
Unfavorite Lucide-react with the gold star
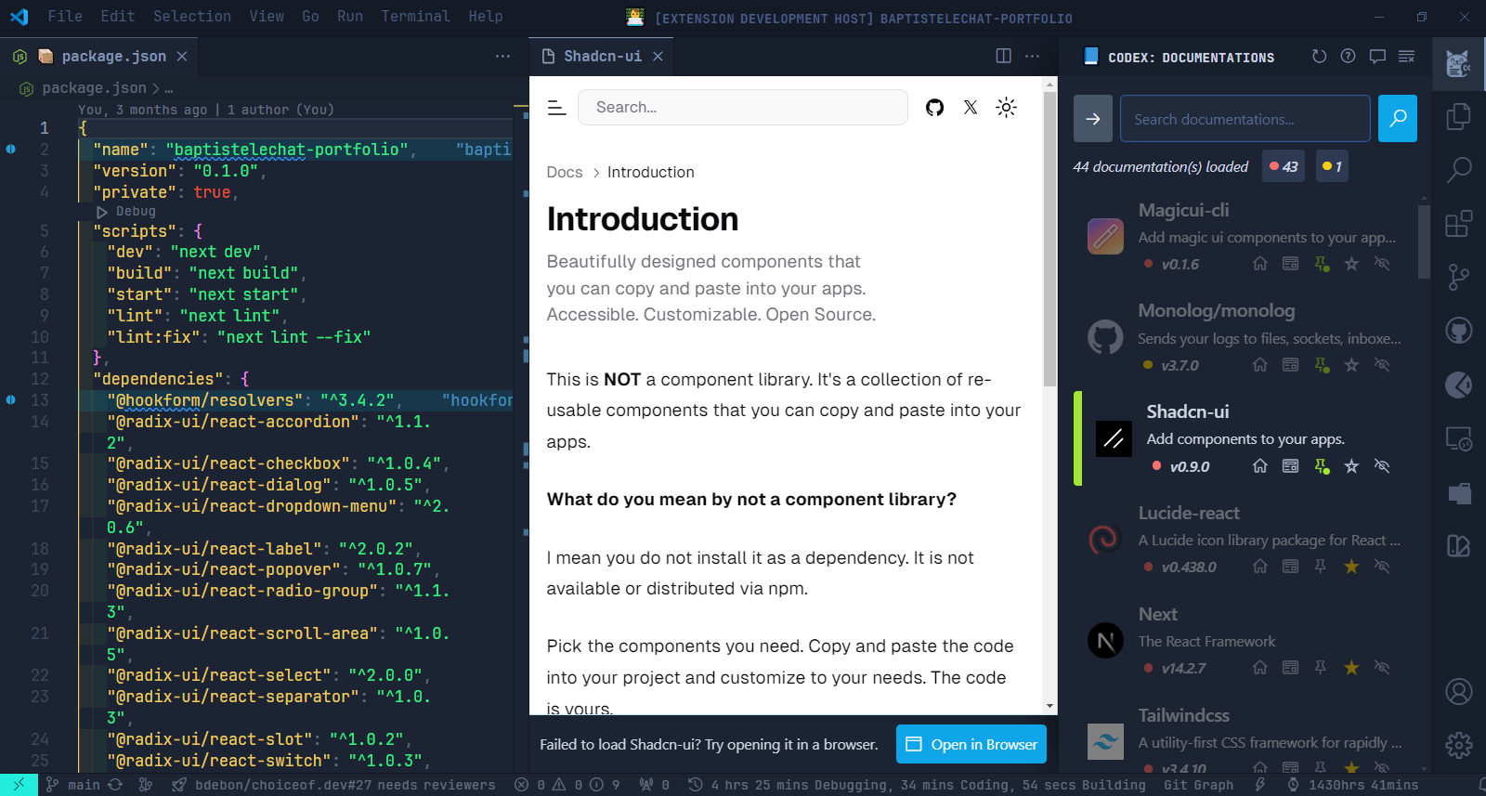(x=1351, y=567)
